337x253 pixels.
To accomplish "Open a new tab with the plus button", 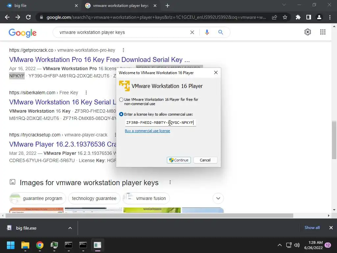I will click(x=168, y=6).
